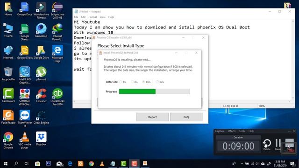Open Help menu in Camtasia recorder

click(251, 131)
